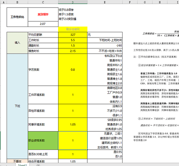Open colleague coefficient dropdown cell 1.05
This screenshot has height=166, width=179.
[73, 124]
